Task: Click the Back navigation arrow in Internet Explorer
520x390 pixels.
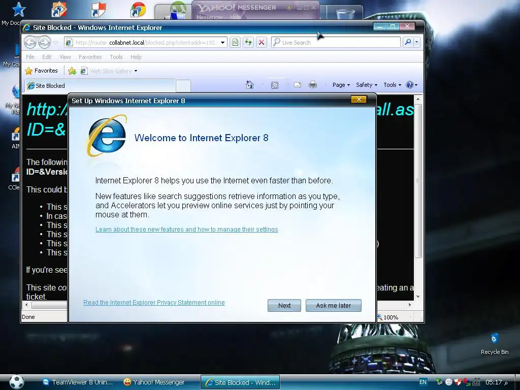Action: coord(30,42)
